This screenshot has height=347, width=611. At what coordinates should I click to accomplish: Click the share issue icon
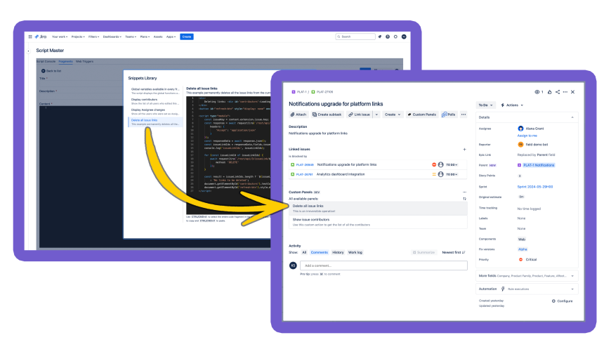tap(558, 92)
